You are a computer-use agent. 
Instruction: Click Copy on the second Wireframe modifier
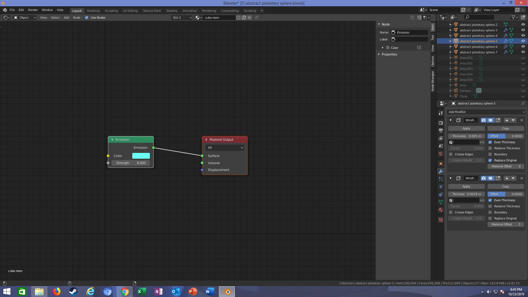click(x=505, y=186)
